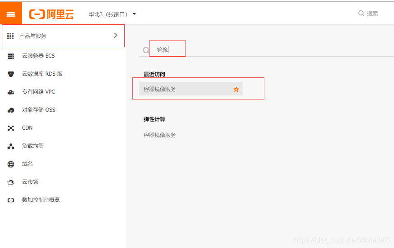Click the 负载均衡 load balancer icon
394x248 pixels.
[x=11, y=146]
